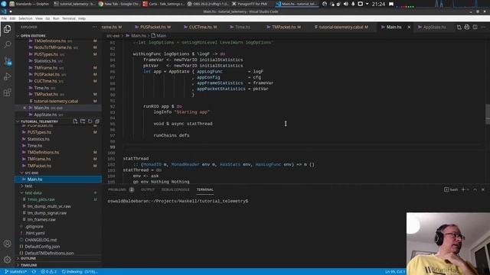
Task: Open the Explorer view in activity bar
Action: coord(7,29)
